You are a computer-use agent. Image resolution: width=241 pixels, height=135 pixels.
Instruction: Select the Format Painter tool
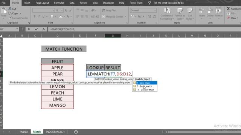point(18,18)
